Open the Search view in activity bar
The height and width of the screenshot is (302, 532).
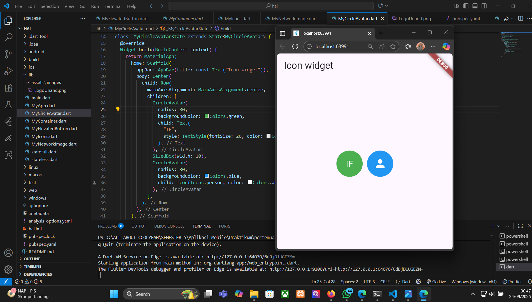coord(8,37)
